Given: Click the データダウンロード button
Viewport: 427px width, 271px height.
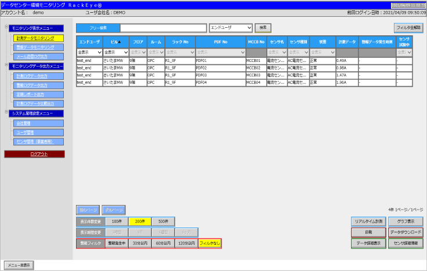Looking at the screenshot, I should pyautogui.click(x=406, y=232).
